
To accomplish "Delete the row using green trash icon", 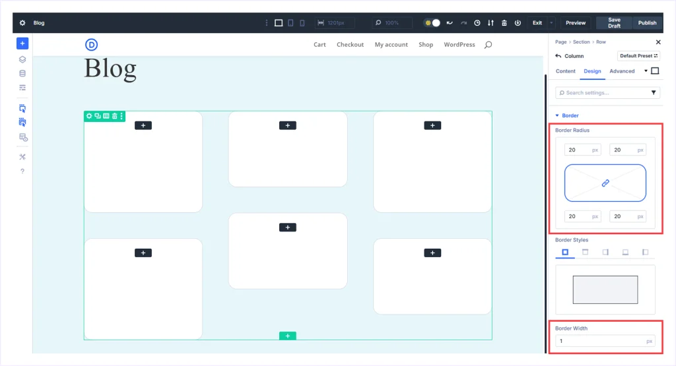I will 115,116.
